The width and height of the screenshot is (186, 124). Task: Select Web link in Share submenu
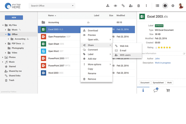coord(127,46)
